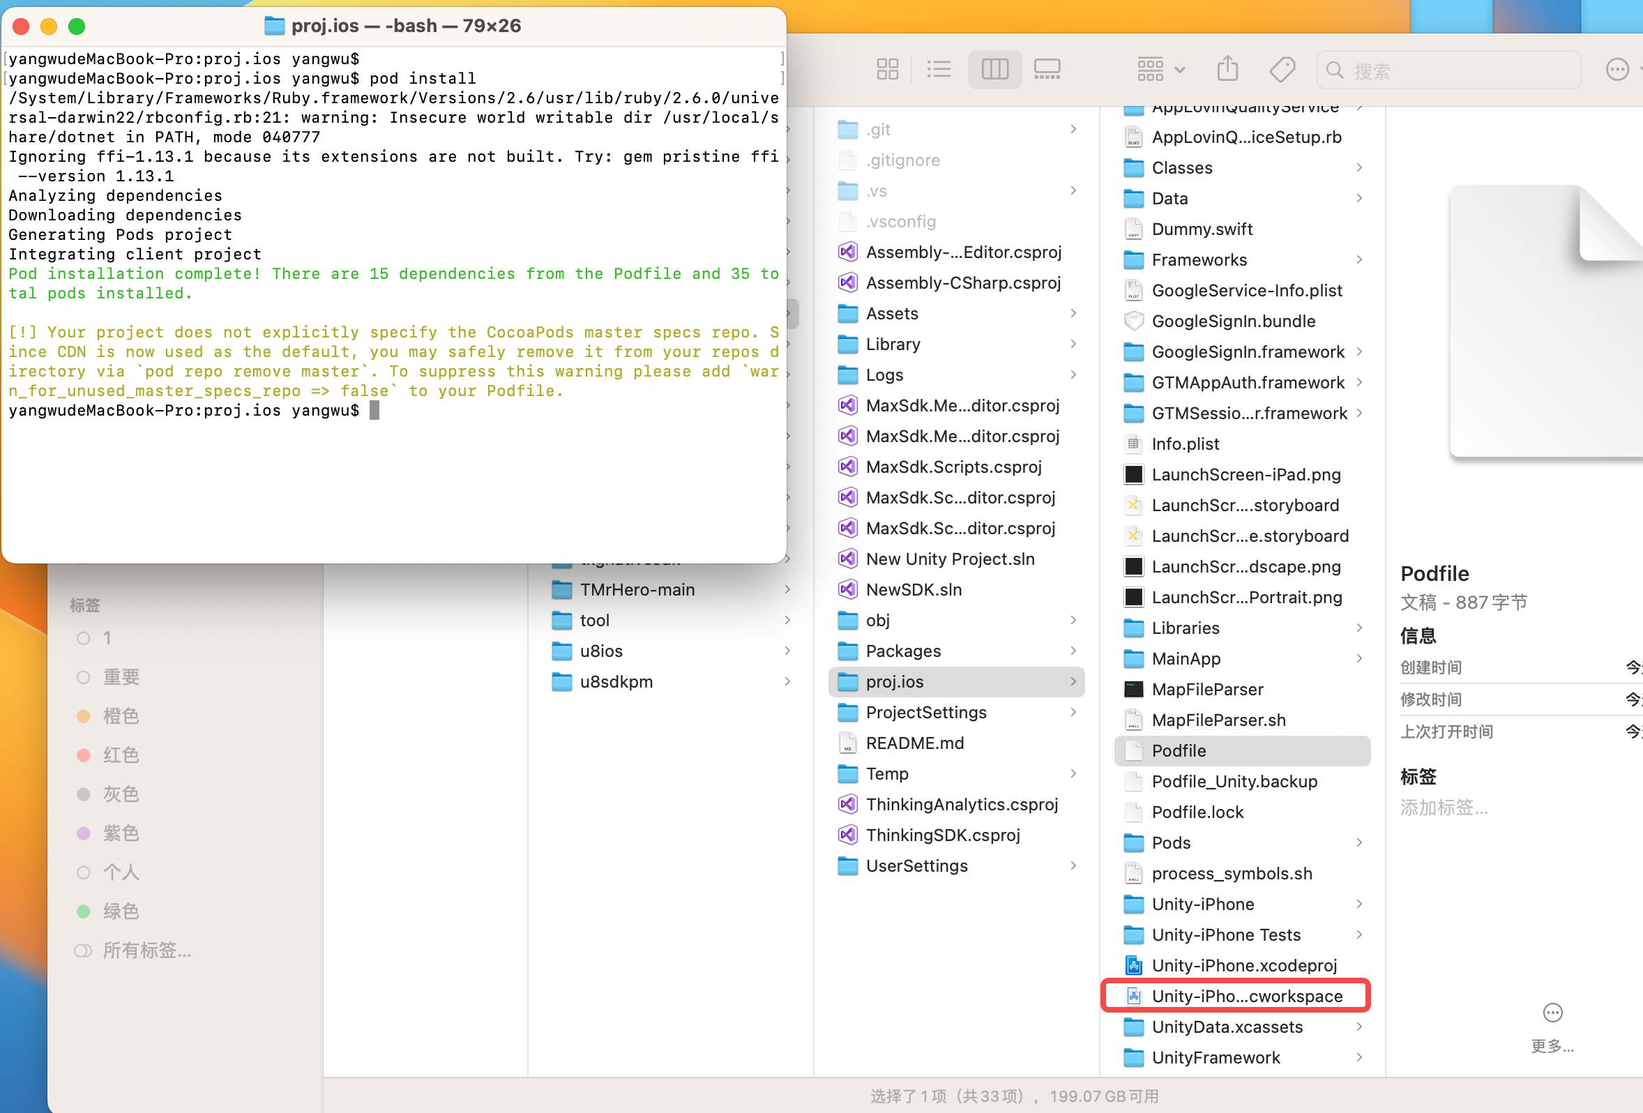The image size is (1643, 1113).
Task: Open the Finder group-by dropdown
Action: click(x=1160, y=69)
